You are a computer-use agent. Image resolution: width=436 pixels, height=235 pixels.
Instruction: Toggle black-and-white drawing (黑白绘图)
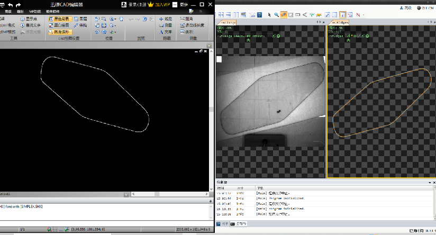(59, 25)
